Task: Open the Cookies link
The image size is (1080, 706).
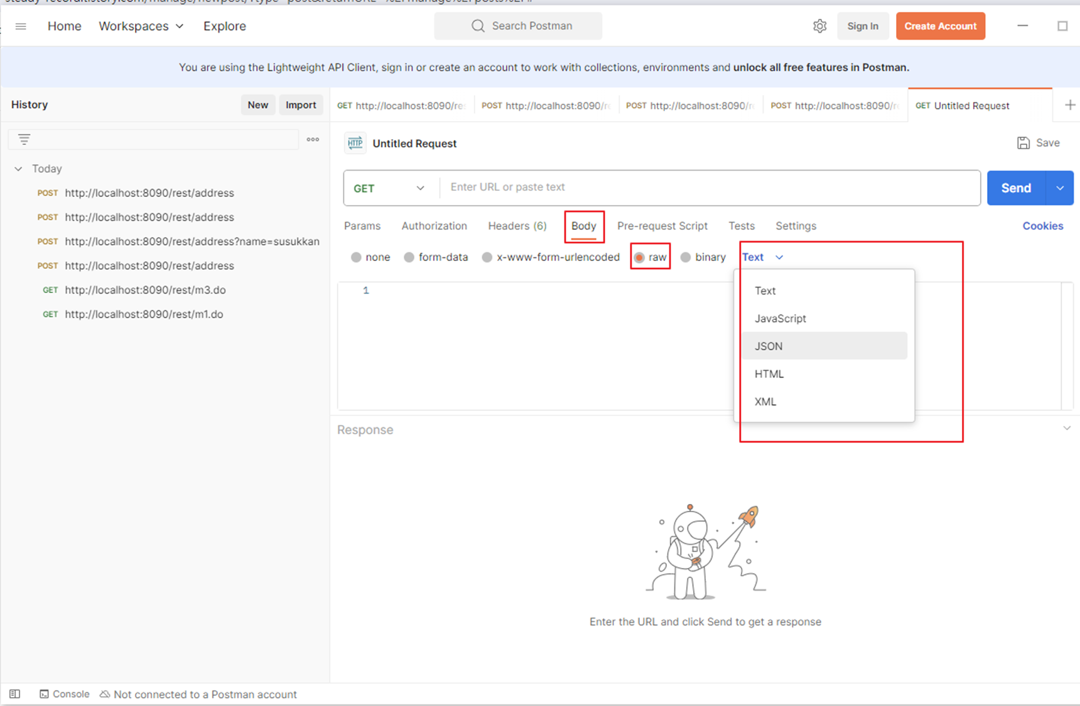Action: (x=1043, y=226)
